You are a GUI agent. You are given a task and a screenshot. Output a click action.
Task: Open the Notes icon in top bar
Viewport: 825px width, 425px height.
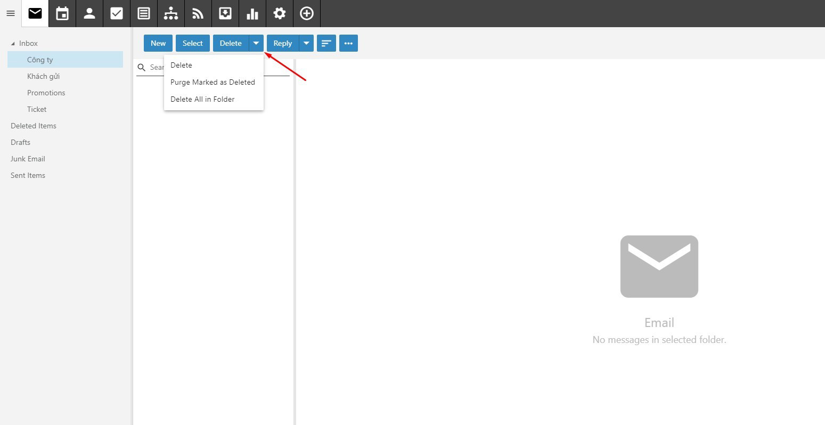click(144, 13)
